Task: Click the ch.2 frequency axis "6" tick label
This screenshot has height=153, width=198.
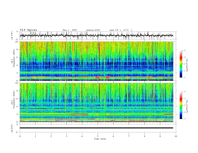Action: [x=18, y=98]
